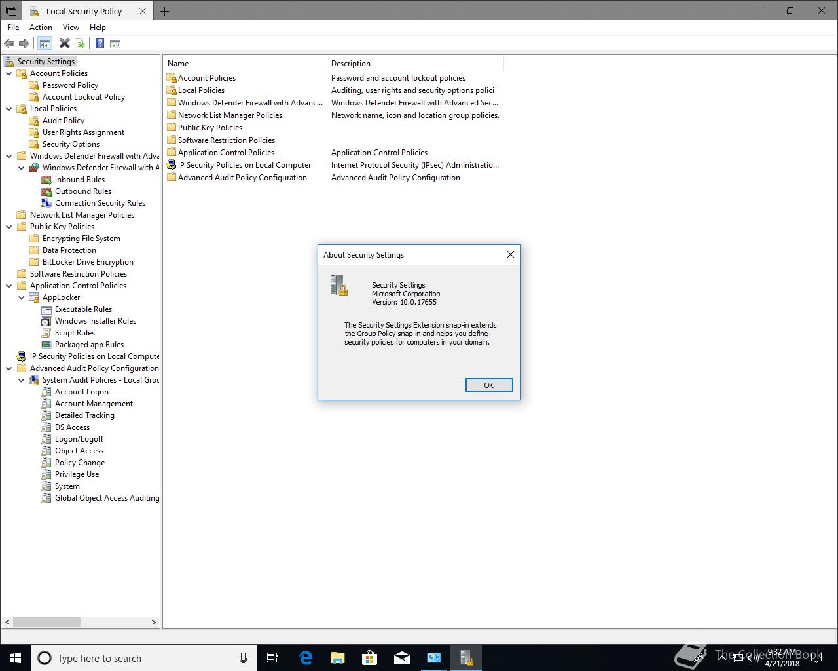Select Network List Manager Policies in list pane
Viewport: 838px width, 671px height.
click(x=230, y=115)
